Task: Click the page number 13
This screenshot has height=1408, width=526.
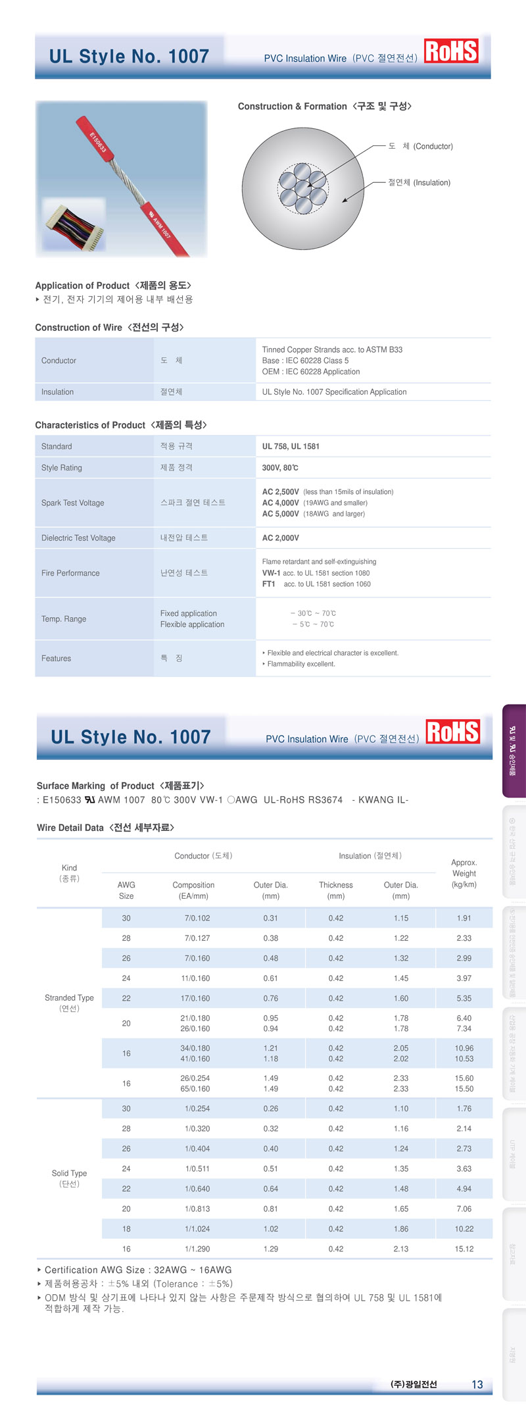Action: pyautogui.click(x=477, y=1384)
